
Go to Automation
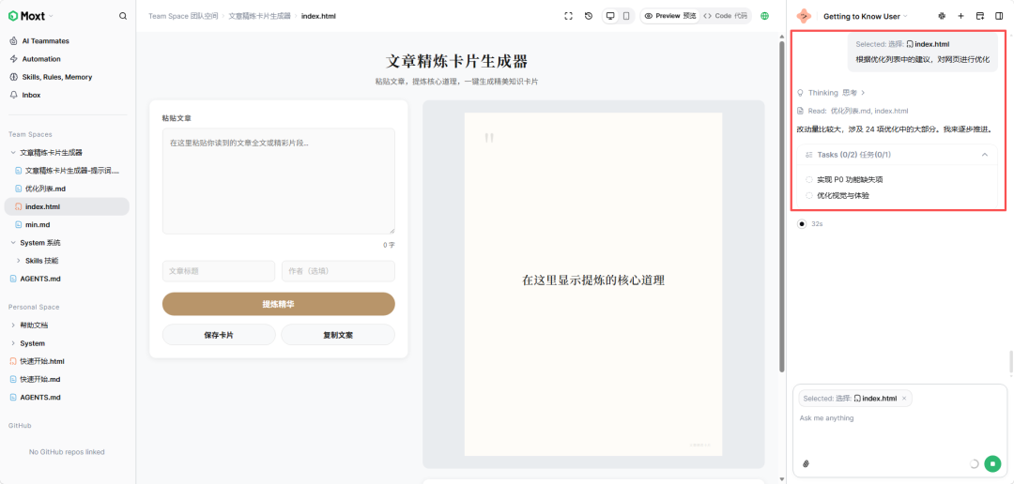click(41, 59)
